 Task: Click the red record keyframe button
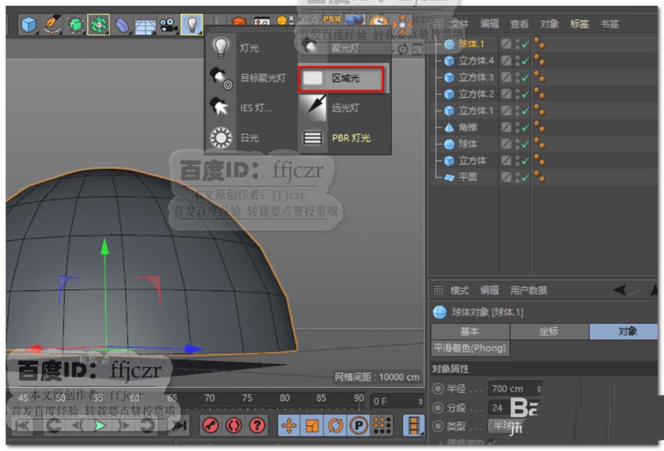[210, 425]
